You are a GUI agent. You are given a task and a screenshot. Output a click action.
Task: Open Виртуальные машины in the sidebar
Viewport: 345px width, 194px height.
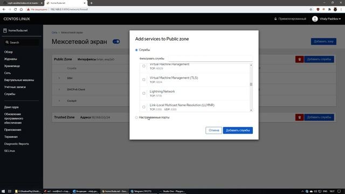click(19, 80)
